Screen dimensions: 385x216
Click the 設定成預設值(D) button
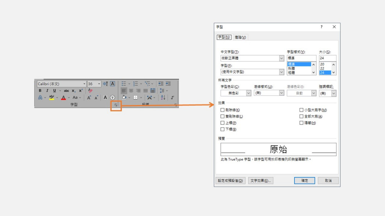[230, 181]
